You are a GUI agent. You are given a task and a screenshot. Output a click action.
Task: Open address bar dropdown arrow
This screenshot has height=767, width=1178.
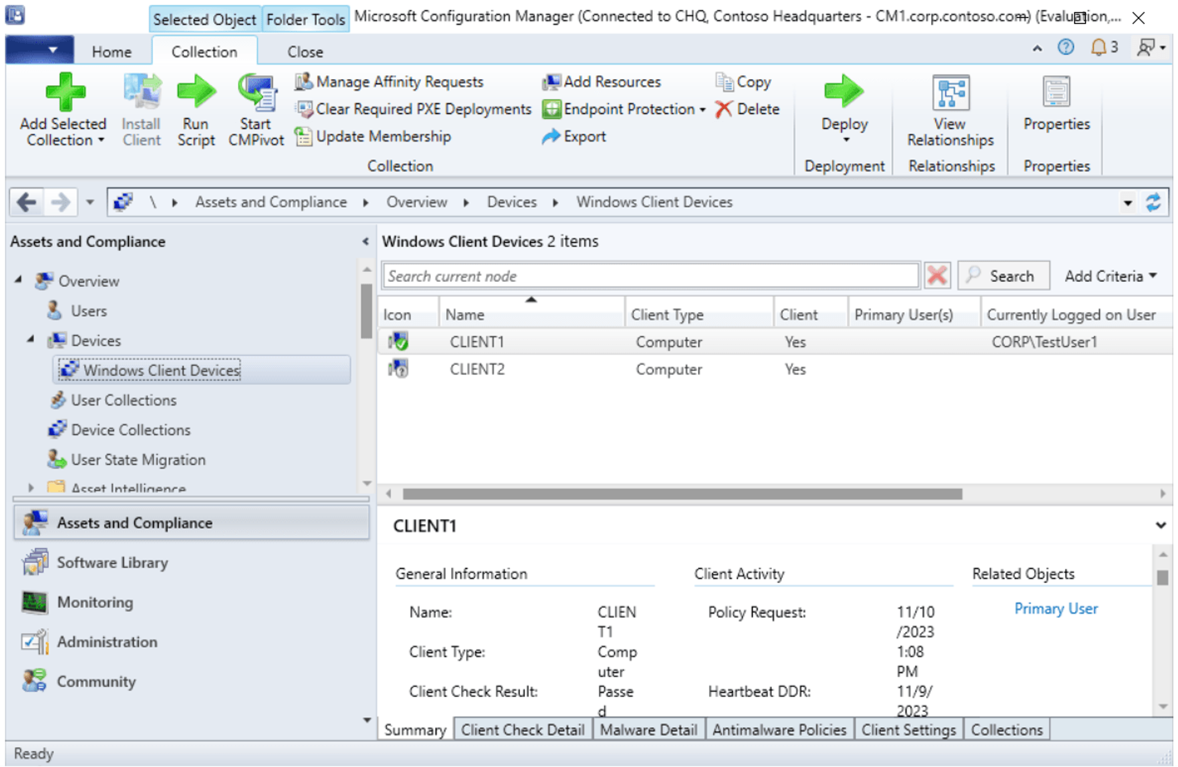point(1128,203)
